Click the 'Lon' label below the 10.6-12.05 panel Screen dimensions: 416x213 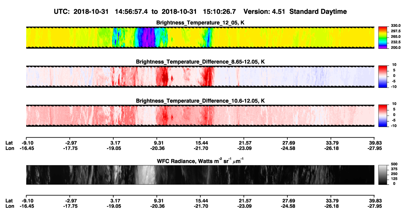[10, 148]
